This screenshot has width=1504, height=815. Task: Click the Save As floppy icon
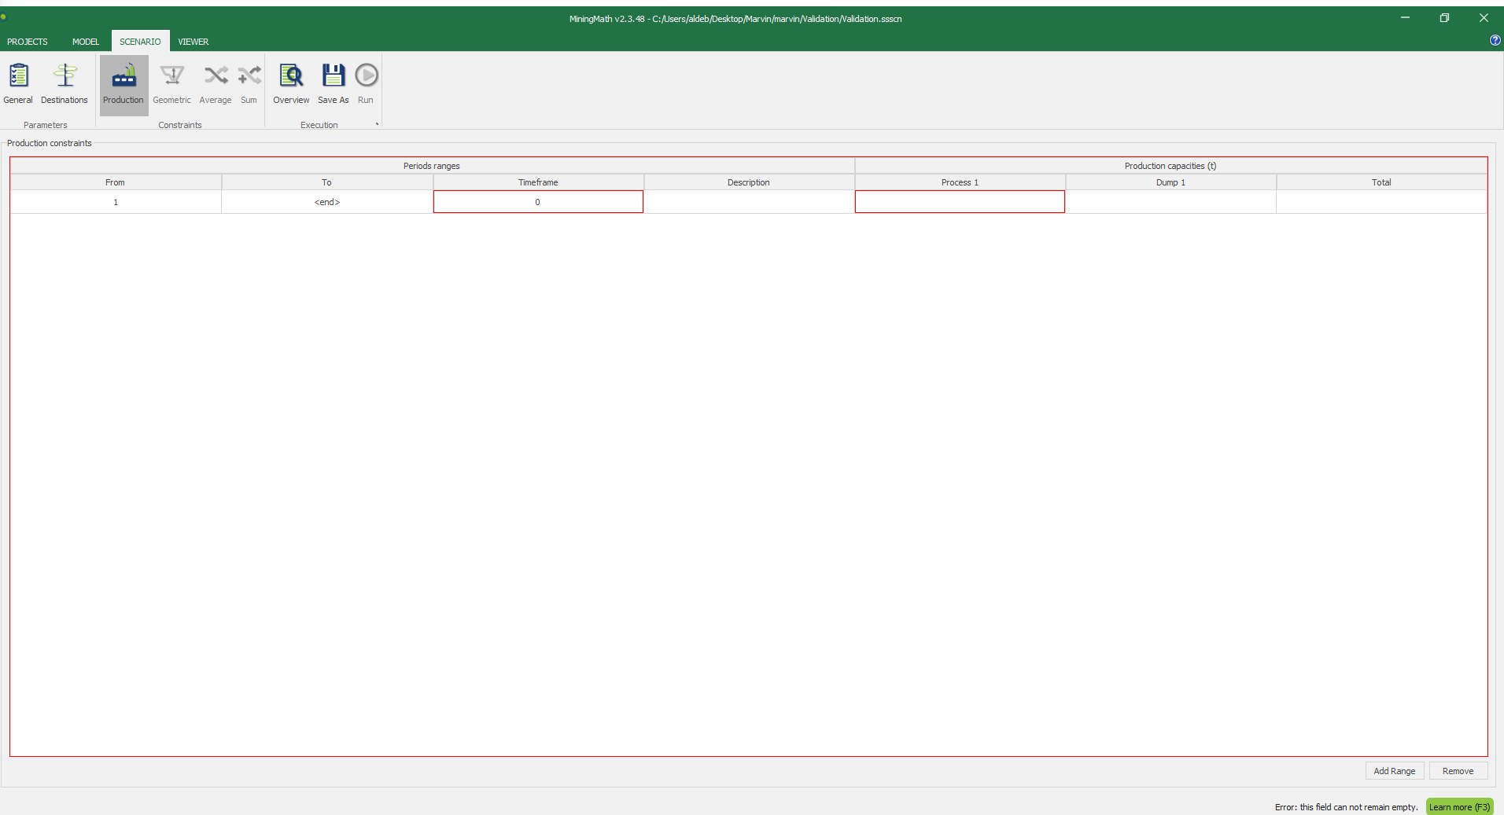coord(334,76)
